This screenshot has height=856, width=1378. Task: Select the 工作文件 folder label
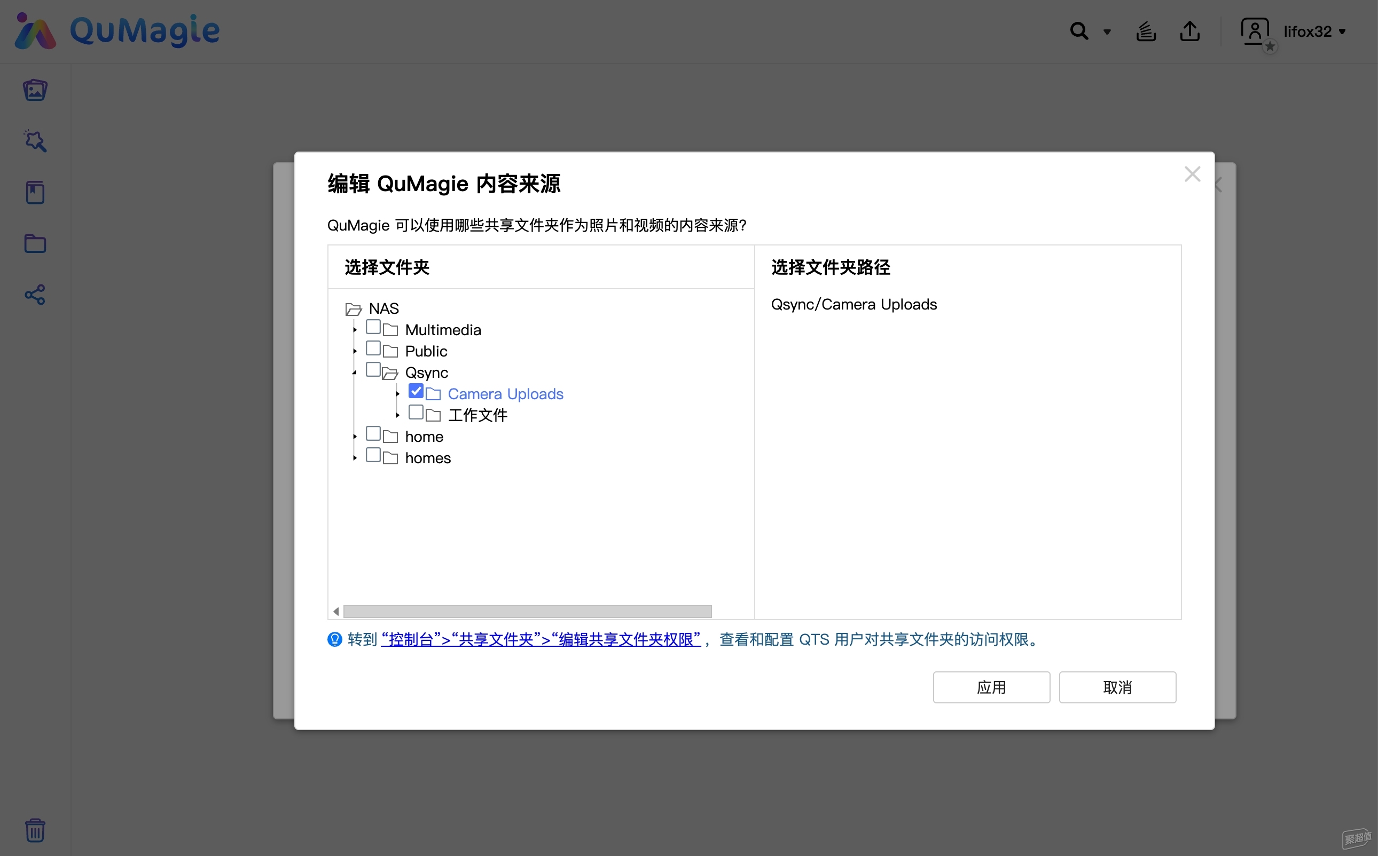click(477, 416)
